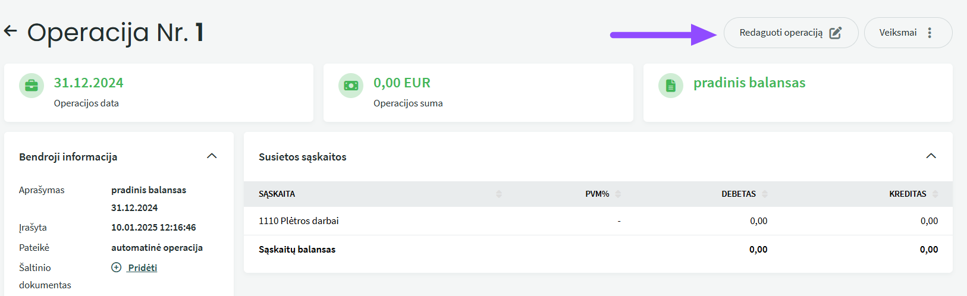This screenshot has height=296, width=967.
Task: Click the money icon beside Operacijos suma
Action: point(351,86)
